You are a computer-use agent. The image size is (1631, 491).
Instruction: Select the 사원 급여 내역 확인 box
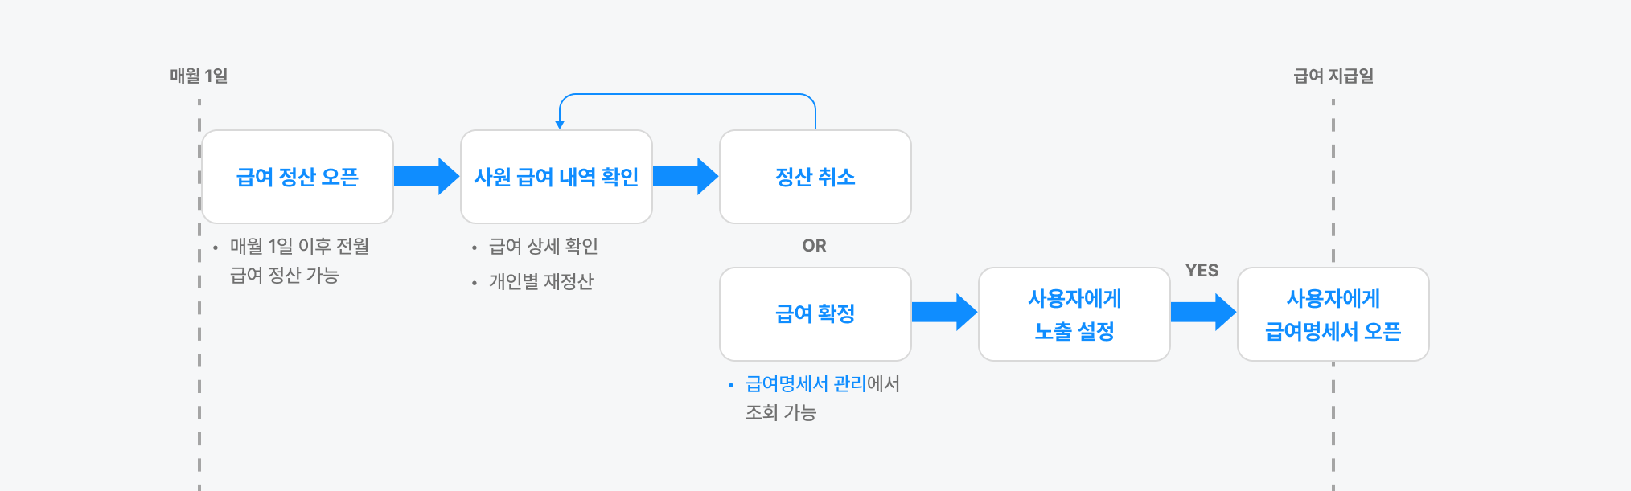click(557, 177)
